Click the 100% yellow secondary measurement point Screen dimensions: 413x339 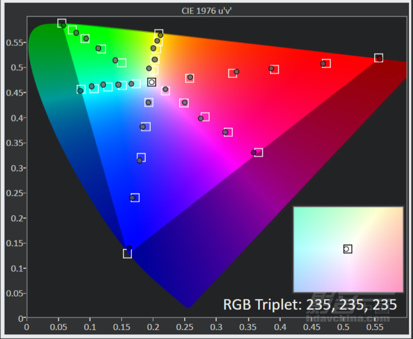click(160, 35)
